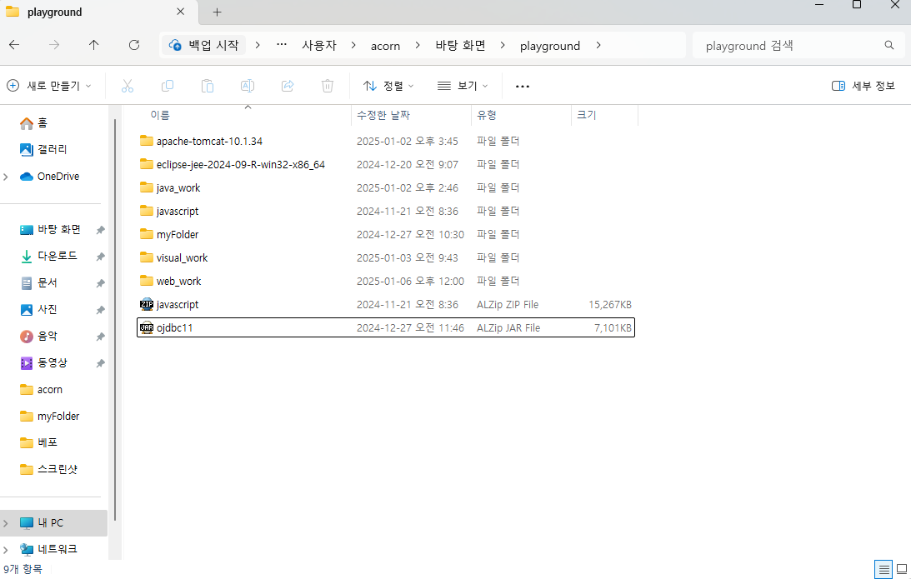Switch to details view icon in status bar
Screen dimensions: 911x579
[883, 569]
